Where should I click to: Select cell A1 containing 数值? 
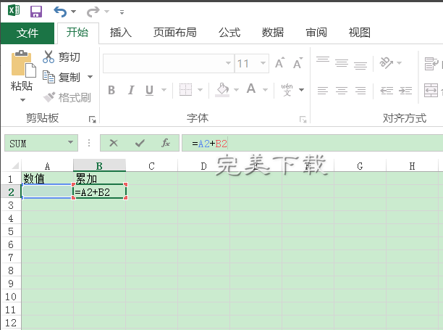[47, 178]
